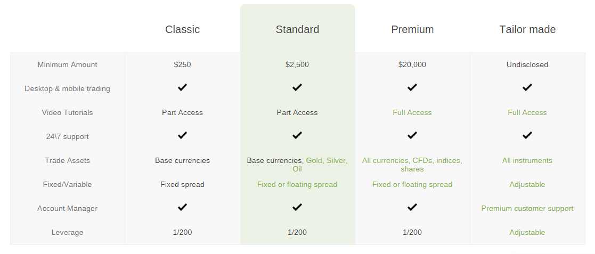595x254 pixels.
Task: Click Premium's Account Manager checkmark
Action: tap(412, 207)
